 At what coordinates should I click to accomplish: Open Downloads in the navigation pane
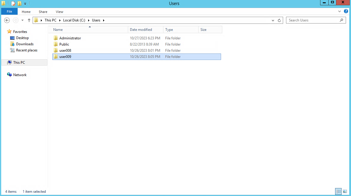click(25, 44)
